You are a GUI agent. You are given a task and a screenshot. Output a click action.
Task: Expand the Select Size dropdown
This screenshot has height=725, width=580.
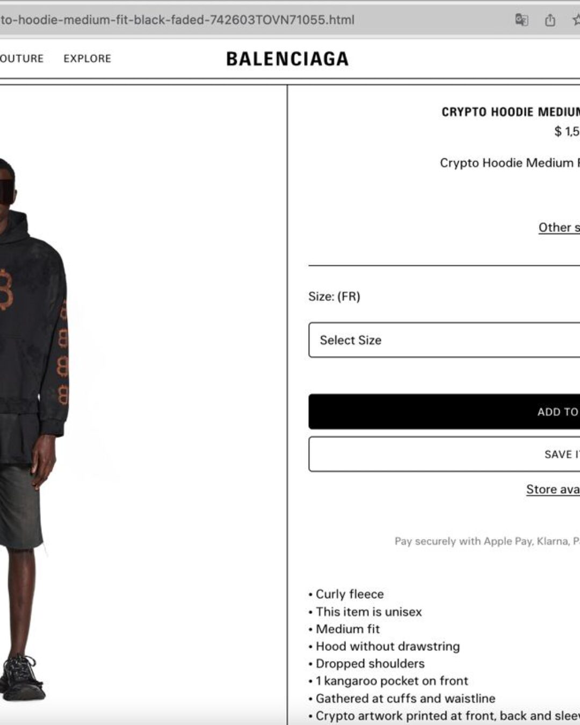(x=444, y=340)
